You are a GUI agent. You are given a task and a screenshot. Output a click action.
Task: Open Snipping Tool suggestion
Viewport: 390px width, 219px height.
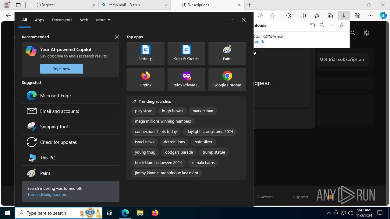70,127
